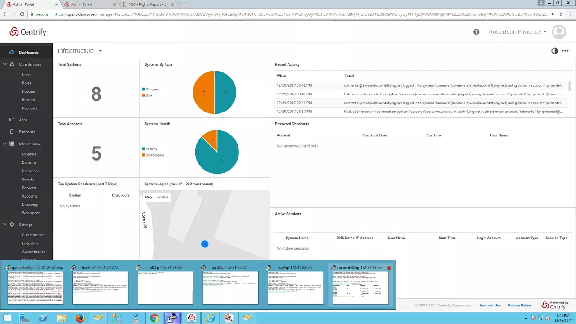The image size is (576, 324).
Task: Open Discovery in the sidebar
Action: (30, 204)
